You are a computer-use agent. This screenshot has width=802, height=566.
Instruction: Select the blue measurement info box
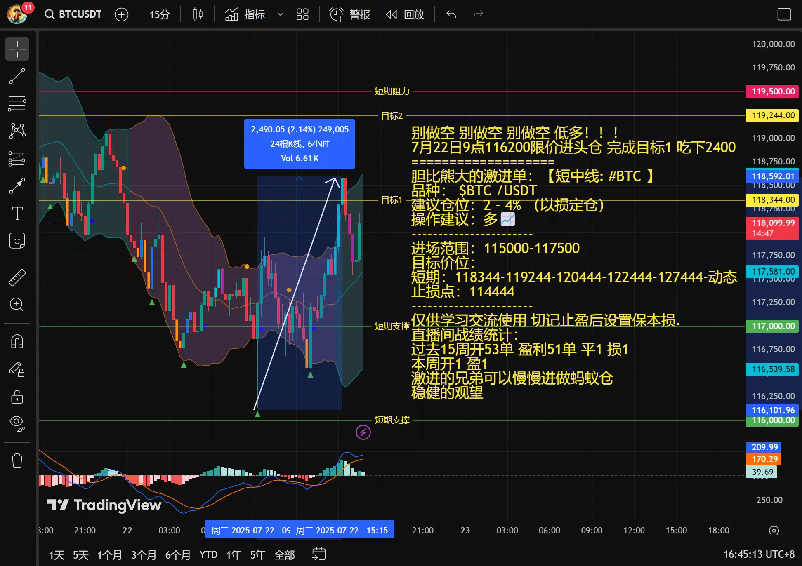click(x=300, y=144)
